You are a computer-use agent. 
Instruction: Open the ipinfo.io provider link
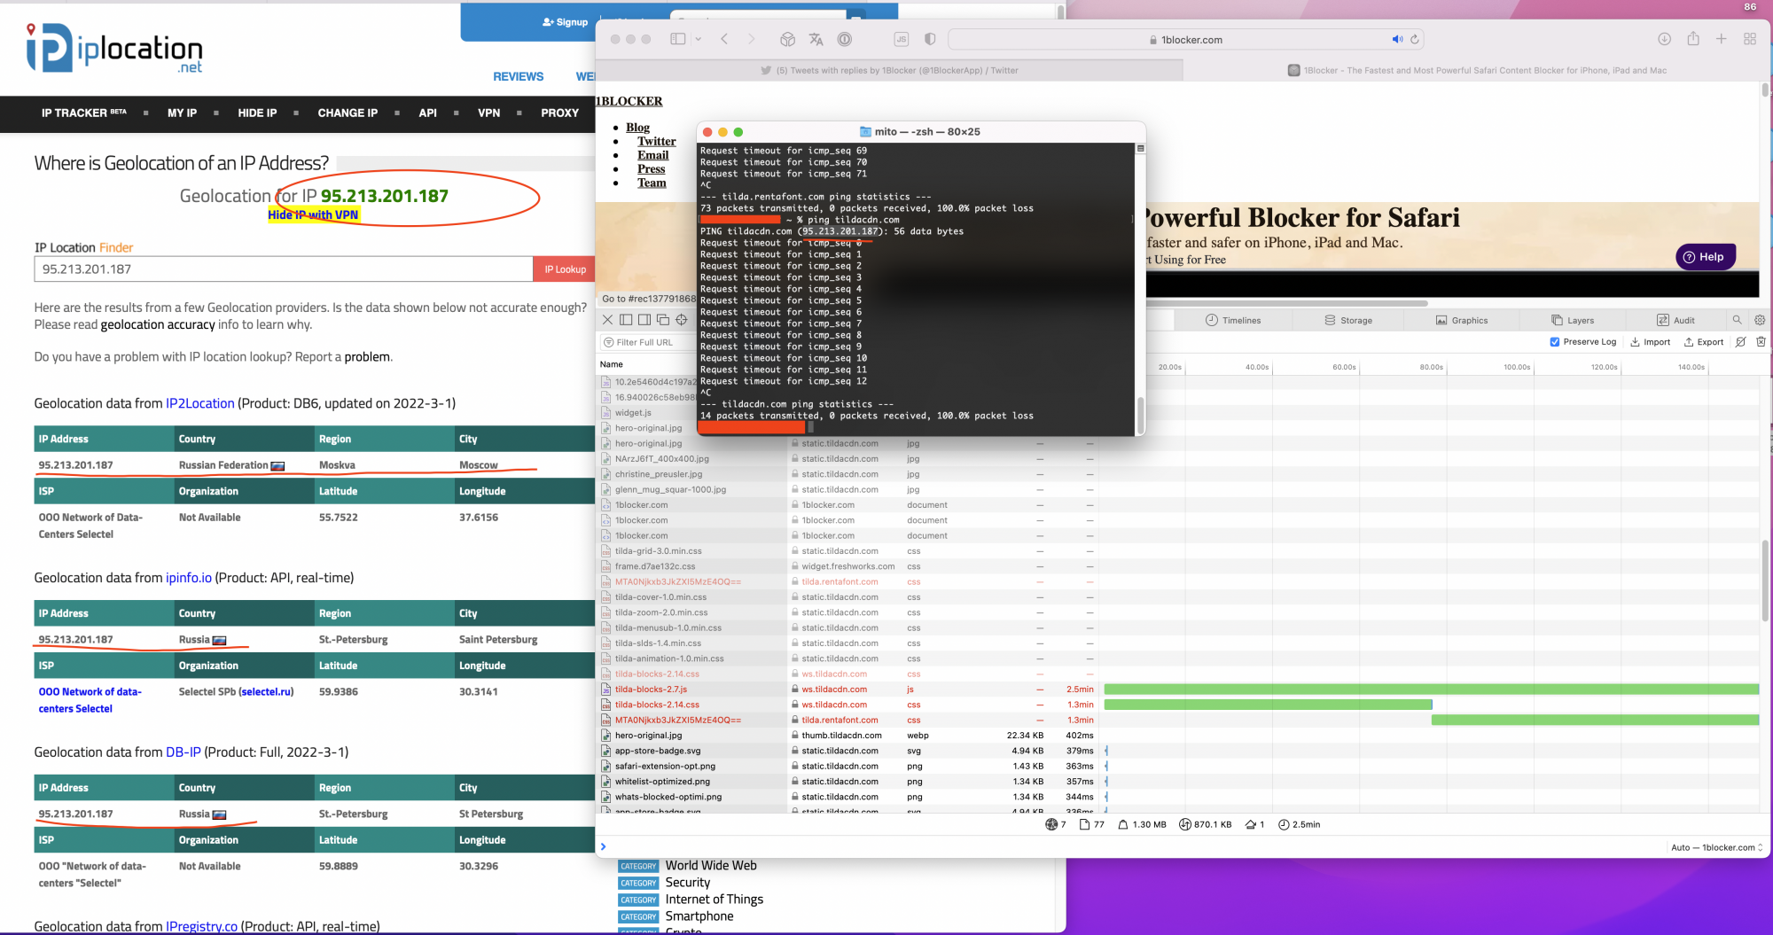tap(189, 578)
